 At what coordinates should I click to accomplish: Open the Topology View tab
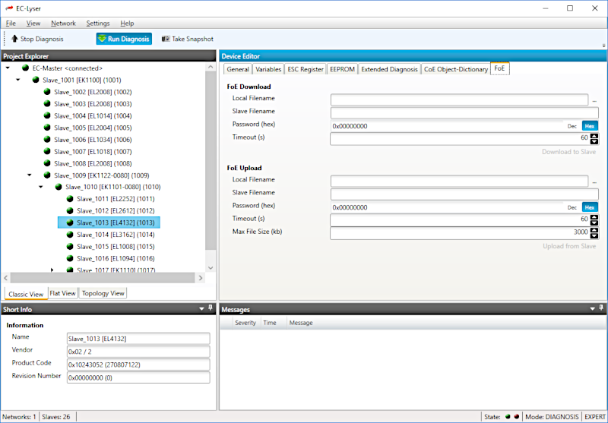tap(103, 293)
